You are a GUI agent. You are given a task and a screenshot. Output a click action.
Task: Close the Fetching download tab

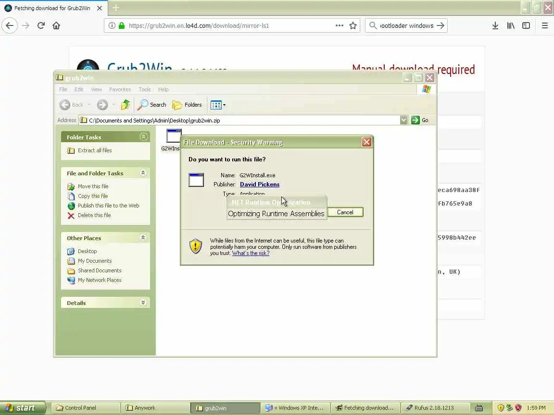pos(100,8)
